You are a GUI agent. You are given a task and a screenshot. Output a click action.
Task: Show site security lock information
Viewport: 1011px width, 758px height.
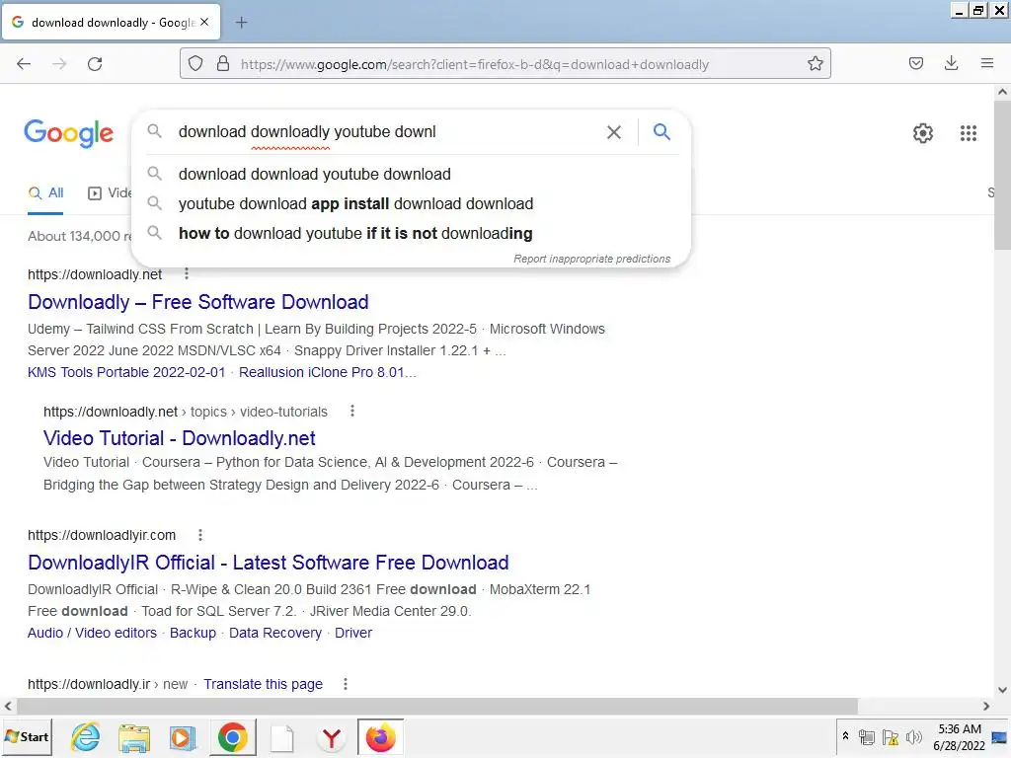tap(223, 64)
